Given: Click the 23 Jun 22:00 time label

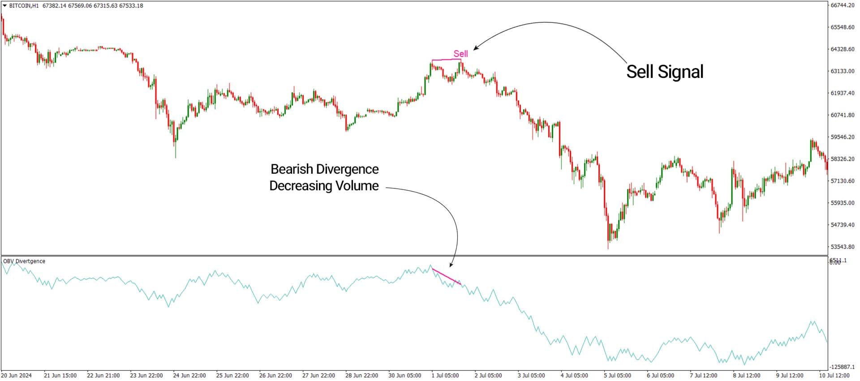Looking at the screenshot, I should (146, 376).
